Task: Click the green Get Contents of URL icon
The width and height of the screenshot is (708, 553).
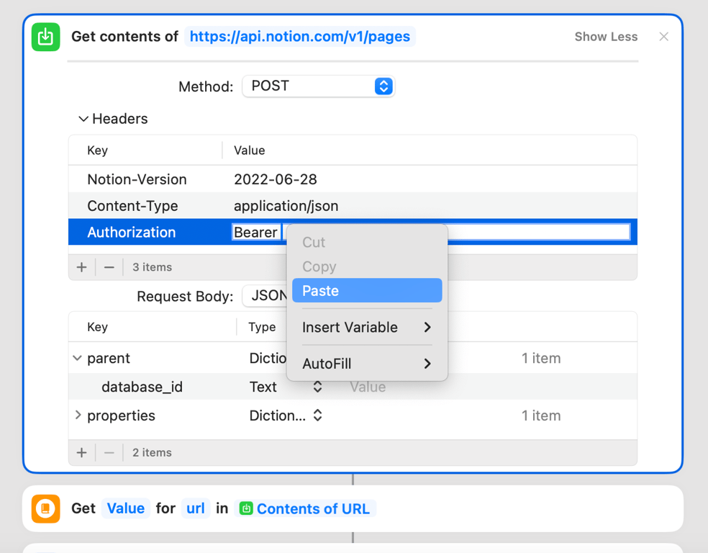Action: (45, 37)
